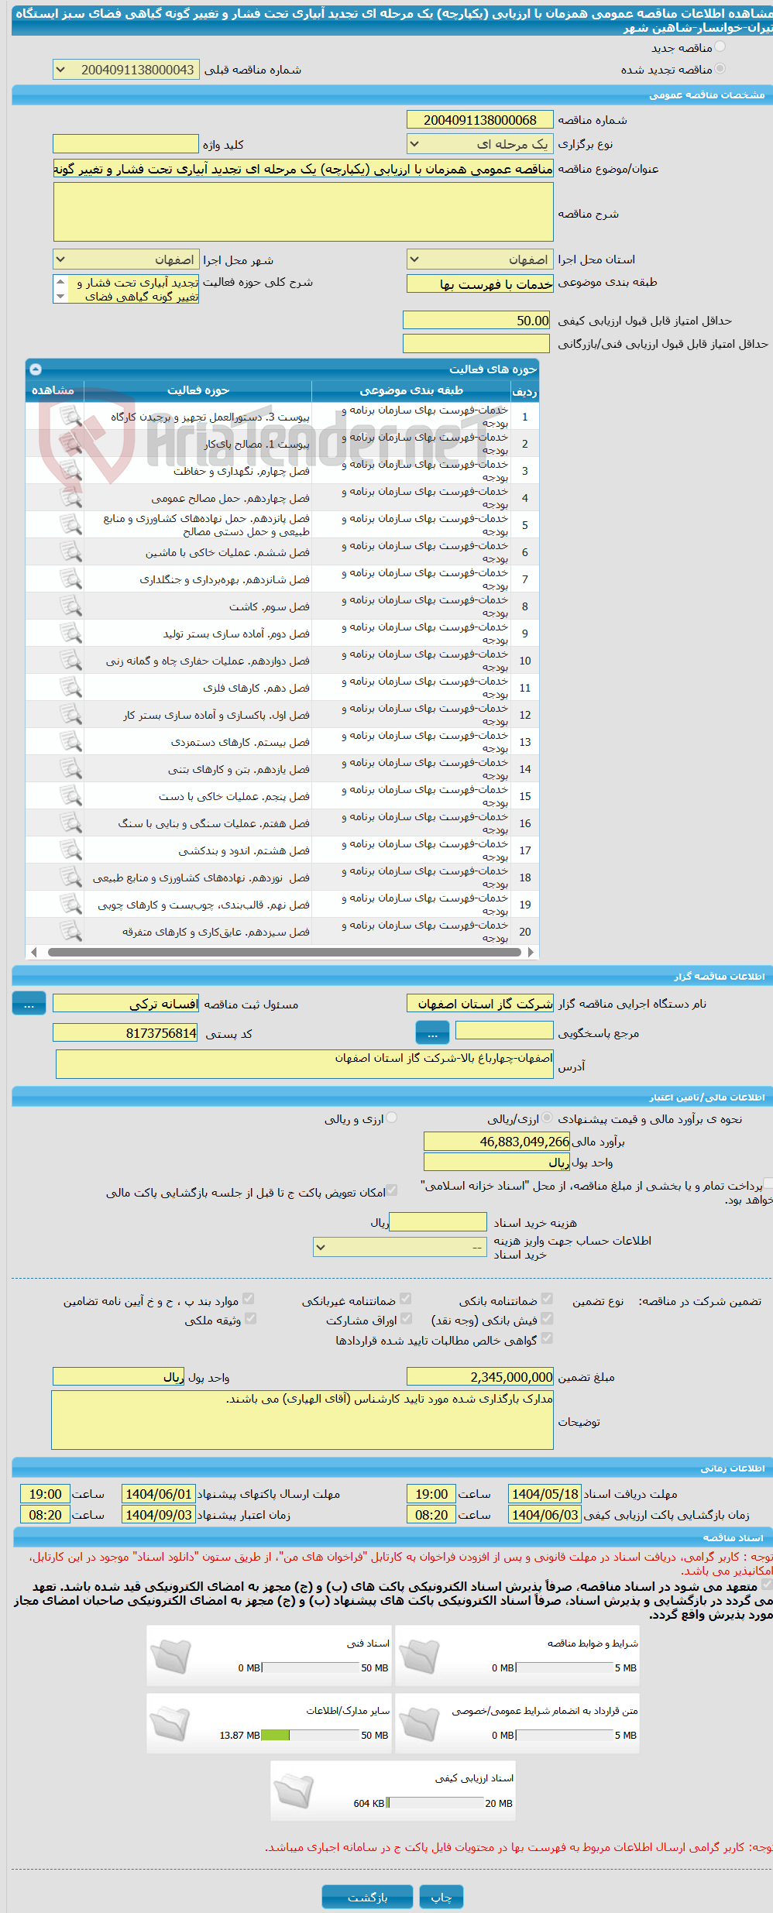773x1913 pixels.
Task: Open the متن قرارداد folder icon
Action: (419, 1723)
